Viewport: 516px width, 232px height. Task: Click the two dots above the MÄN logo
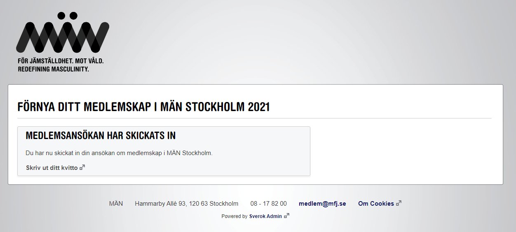pyautogui.click(x=67, y=16)
